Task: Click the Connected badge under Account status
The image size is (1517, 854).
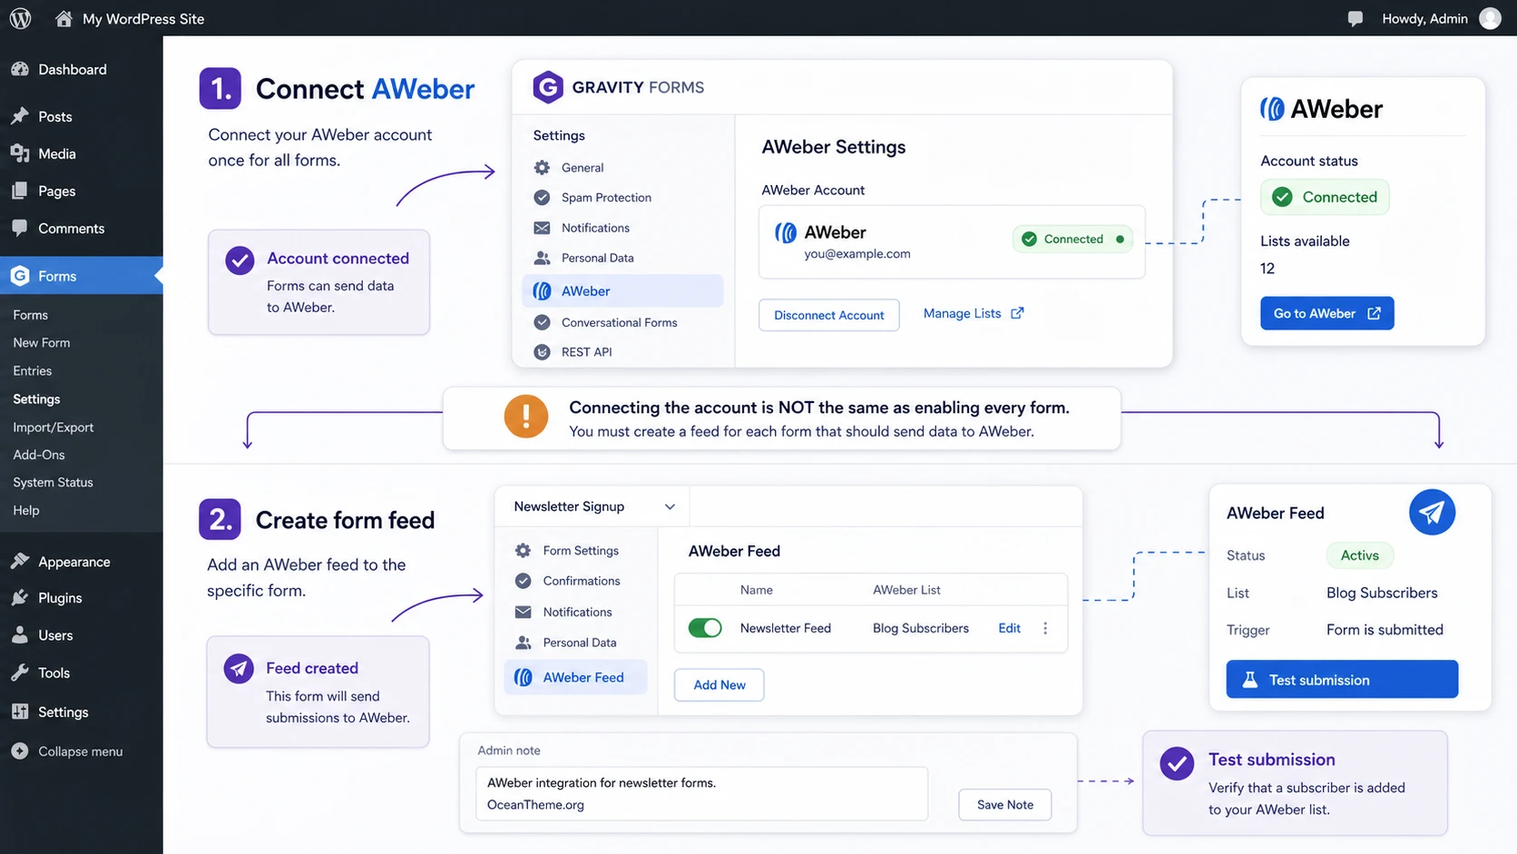Action: [1325, 197]
